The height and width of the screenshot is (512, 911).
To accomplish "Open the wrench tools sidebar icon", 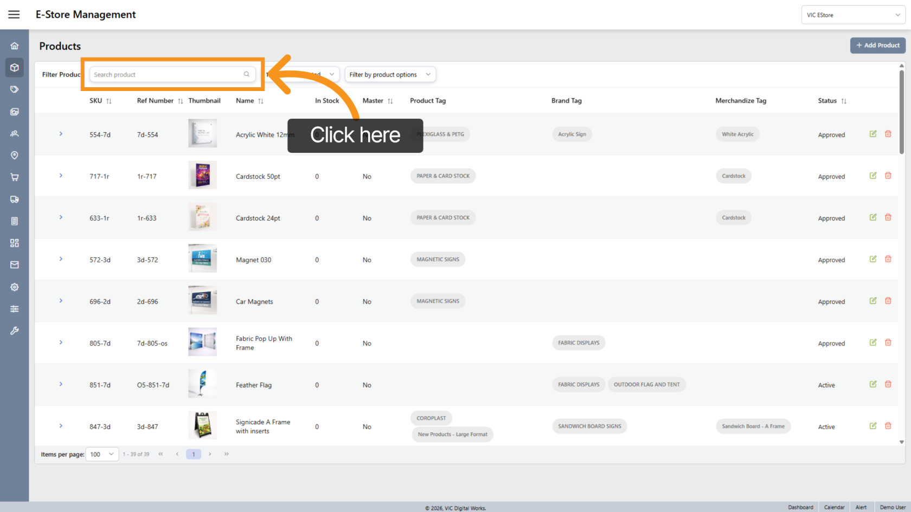I will click(x=15, y=330).
